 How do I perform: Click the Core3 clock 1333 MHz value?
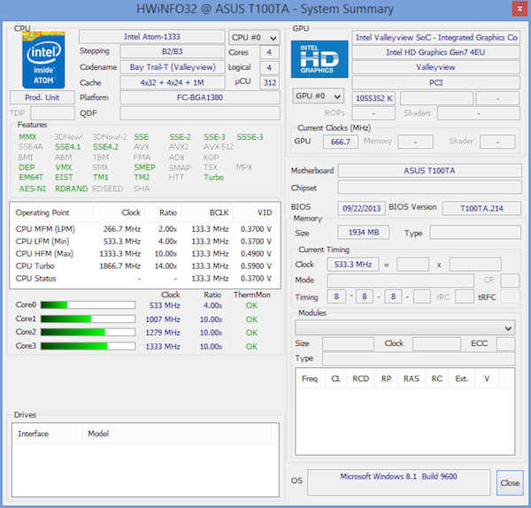coord(163,346)
